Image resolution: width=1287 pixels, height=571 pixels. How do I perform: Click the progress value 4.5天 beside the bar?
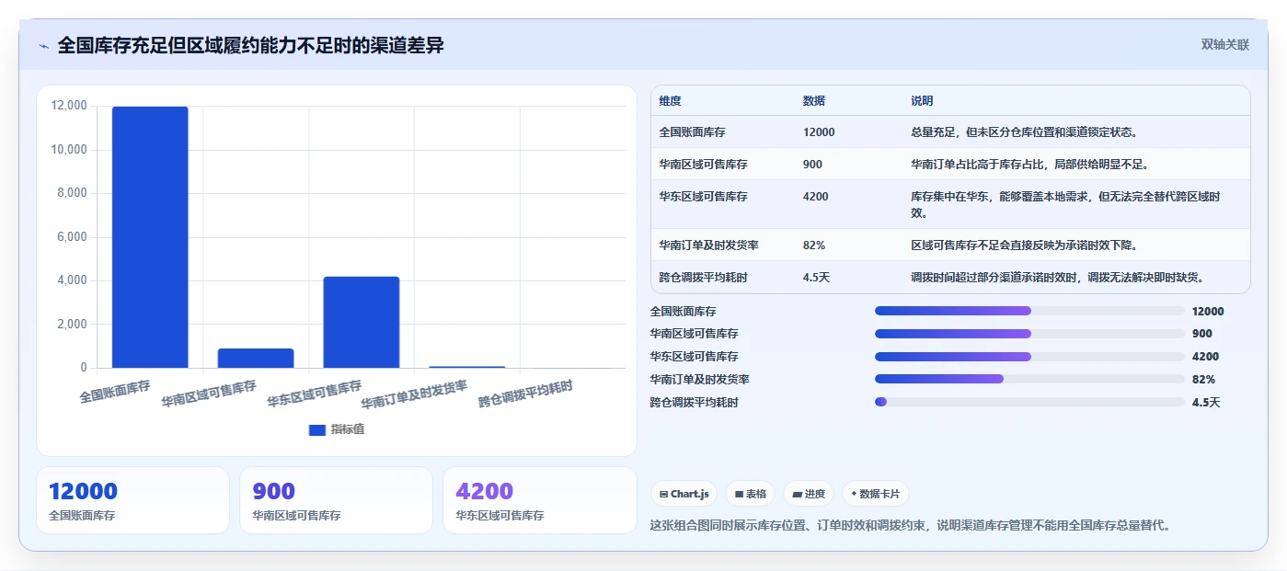coord(1206,402)
